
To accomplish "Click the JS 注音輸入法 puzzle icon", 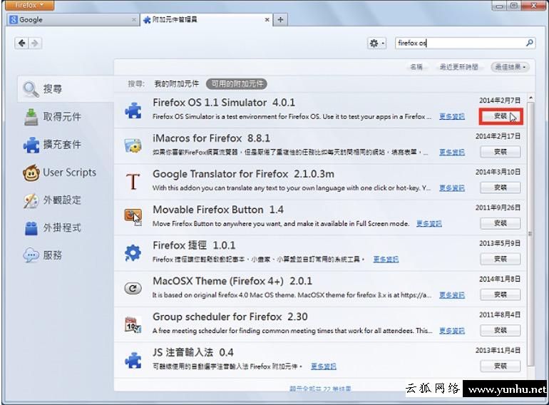I will [x=133, y=360].
